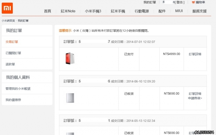The width and height of the screenshot is (216, 135).
Task: Open 小米手機3 menu item
Action: (x=93, y=11)
